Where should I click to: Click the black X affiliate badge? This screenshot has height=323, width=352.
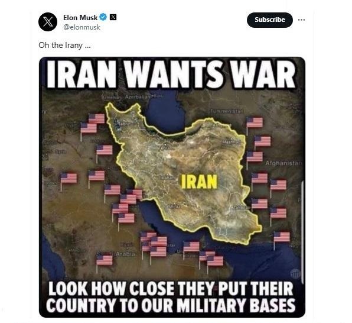[113, 17]
